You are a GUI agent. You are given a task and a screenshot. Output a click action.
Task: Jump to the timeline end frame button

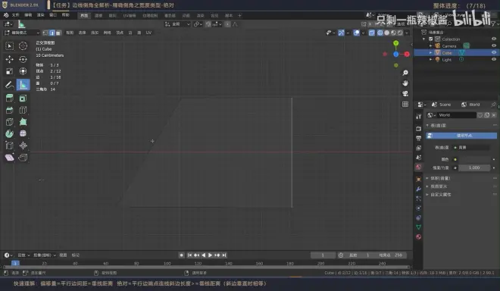pos(224,255)
